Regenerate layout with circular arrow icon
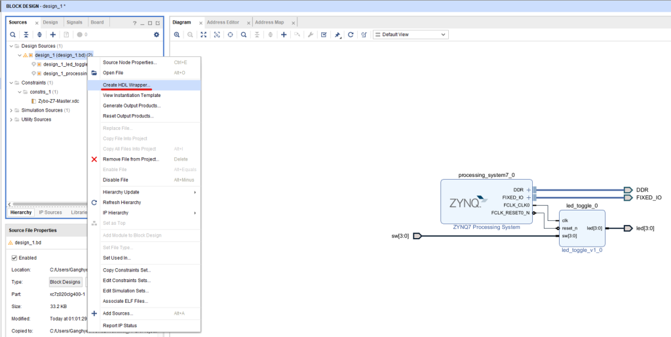 [351, 35]
